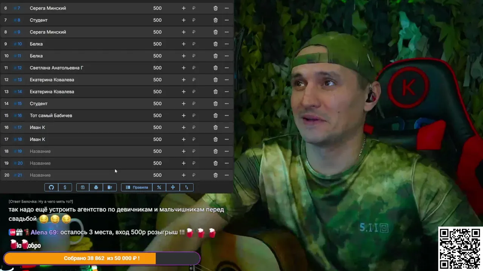Click the plus icon on row 9 Белка
Screen dimensions: 483x271
[x=184, y=44]
